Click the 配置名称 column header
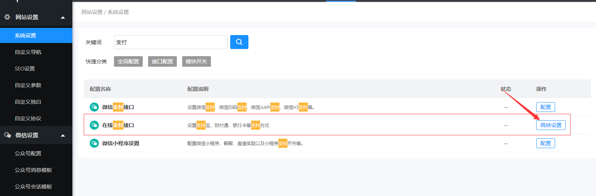The height and width of the screenshot is (196, 596). pos(100,89)
